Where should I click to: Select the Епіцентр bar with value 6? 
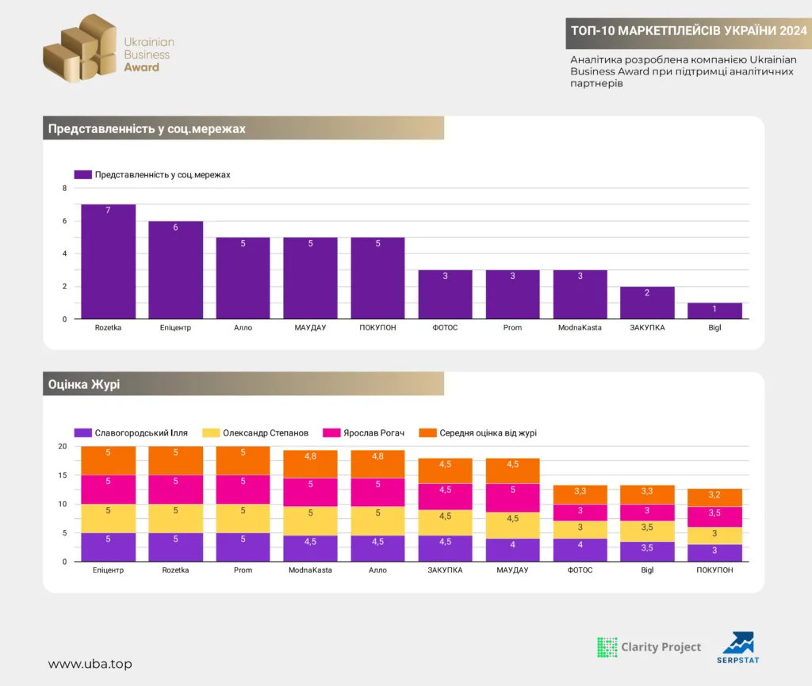(x=175, y=270)
